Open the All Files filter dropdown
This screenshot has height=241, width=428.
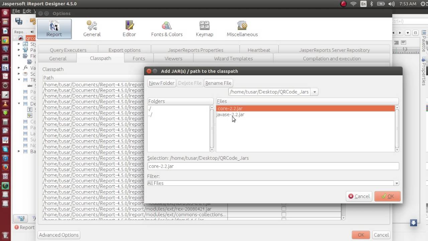click(x=397, y=183)
